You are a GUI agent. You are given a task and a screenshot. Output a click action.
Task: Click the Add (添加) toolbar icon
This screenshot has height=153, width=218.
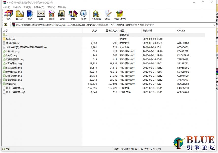(9, 15)
